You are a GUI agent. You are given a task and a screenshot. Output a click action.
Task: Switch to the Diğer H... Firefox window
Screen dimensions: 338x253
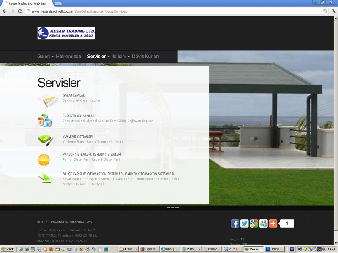click(150, 249)
